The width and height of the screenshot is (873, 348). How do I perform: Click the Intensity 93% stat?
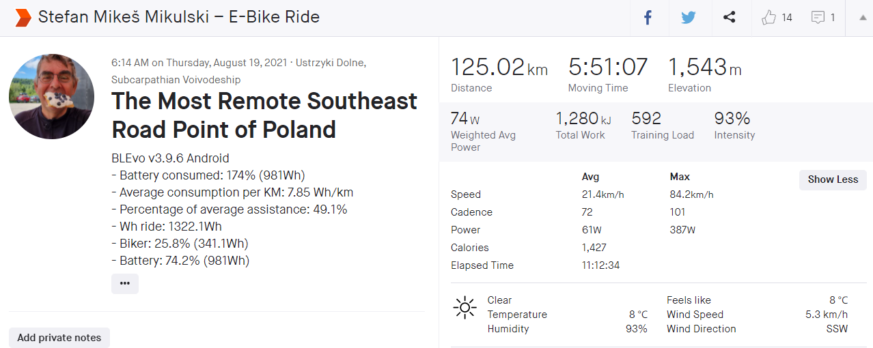pos(732,119)
